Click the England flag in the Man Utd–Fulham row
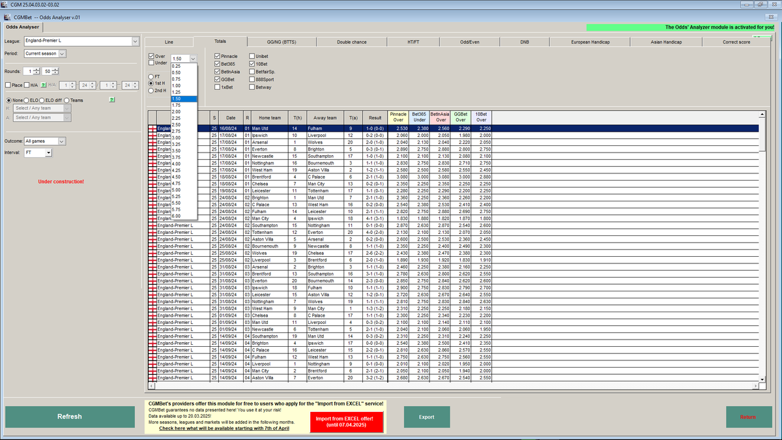Image resolution: width=782 pixels, height=440 pixels. point(153,128)
